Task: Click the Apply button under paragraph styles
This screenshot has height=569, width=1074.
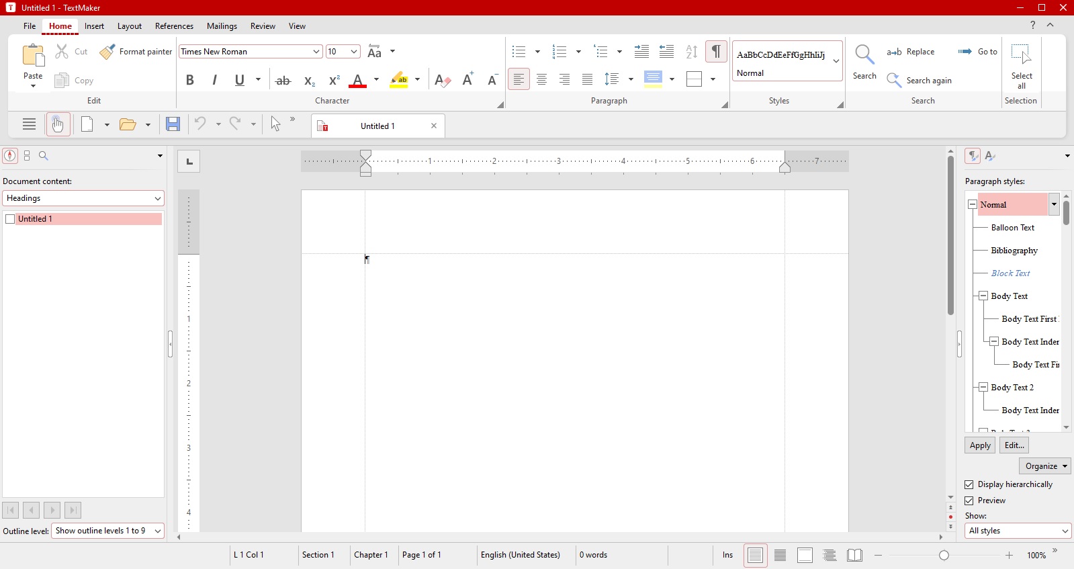Action: point(980,445)
